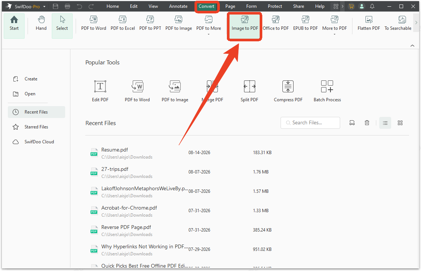Switch recent files to grid view
421x271 pixels.
click(x=400, y=123)
